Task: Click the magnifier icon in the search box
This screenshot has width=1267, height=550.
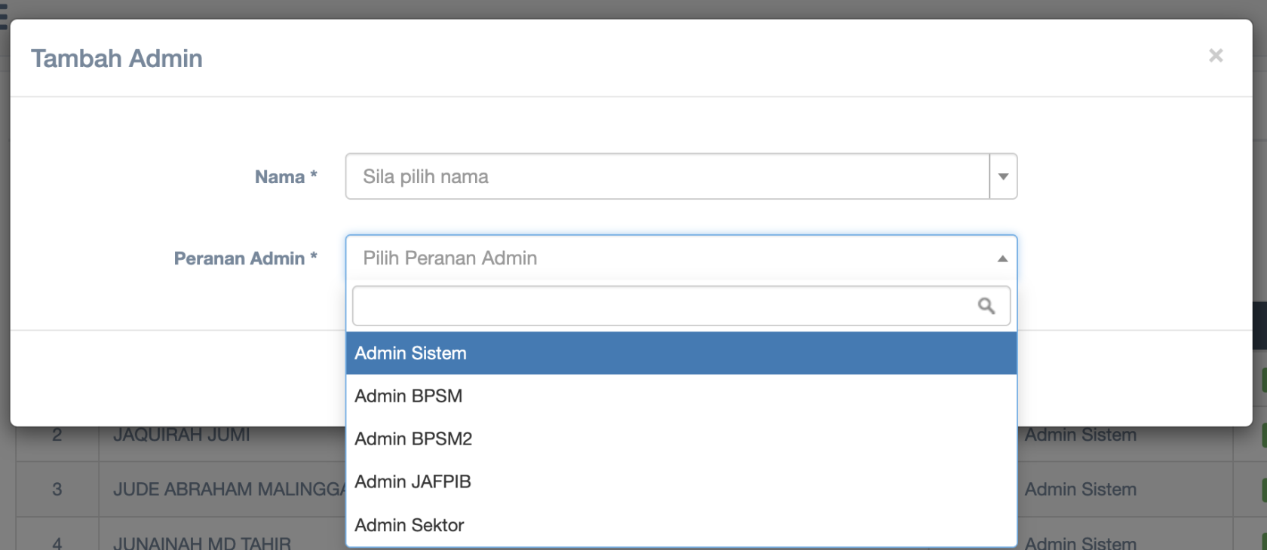Action: click(986, 306)
